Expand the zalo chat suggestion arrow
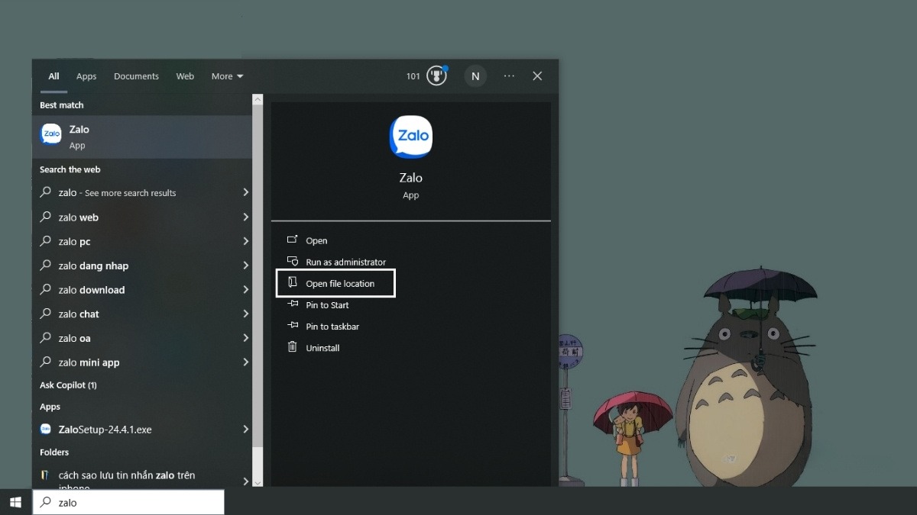This screenshot has height=515, width=917. click(245, 314)
